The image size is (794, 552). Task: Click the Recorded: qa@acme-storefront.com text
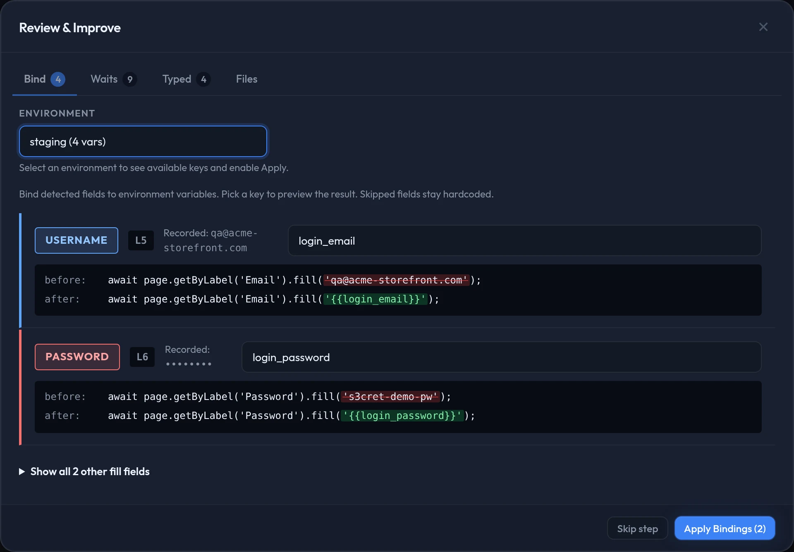point(210,240)
